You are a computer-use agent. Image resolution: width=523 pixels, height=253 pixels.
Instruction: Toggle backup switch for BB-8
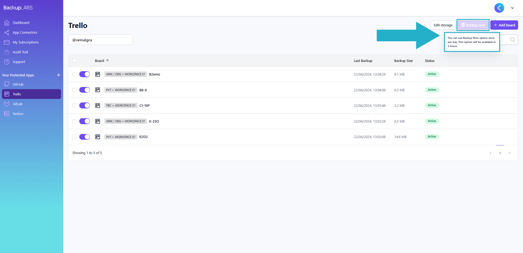[84, 90]
